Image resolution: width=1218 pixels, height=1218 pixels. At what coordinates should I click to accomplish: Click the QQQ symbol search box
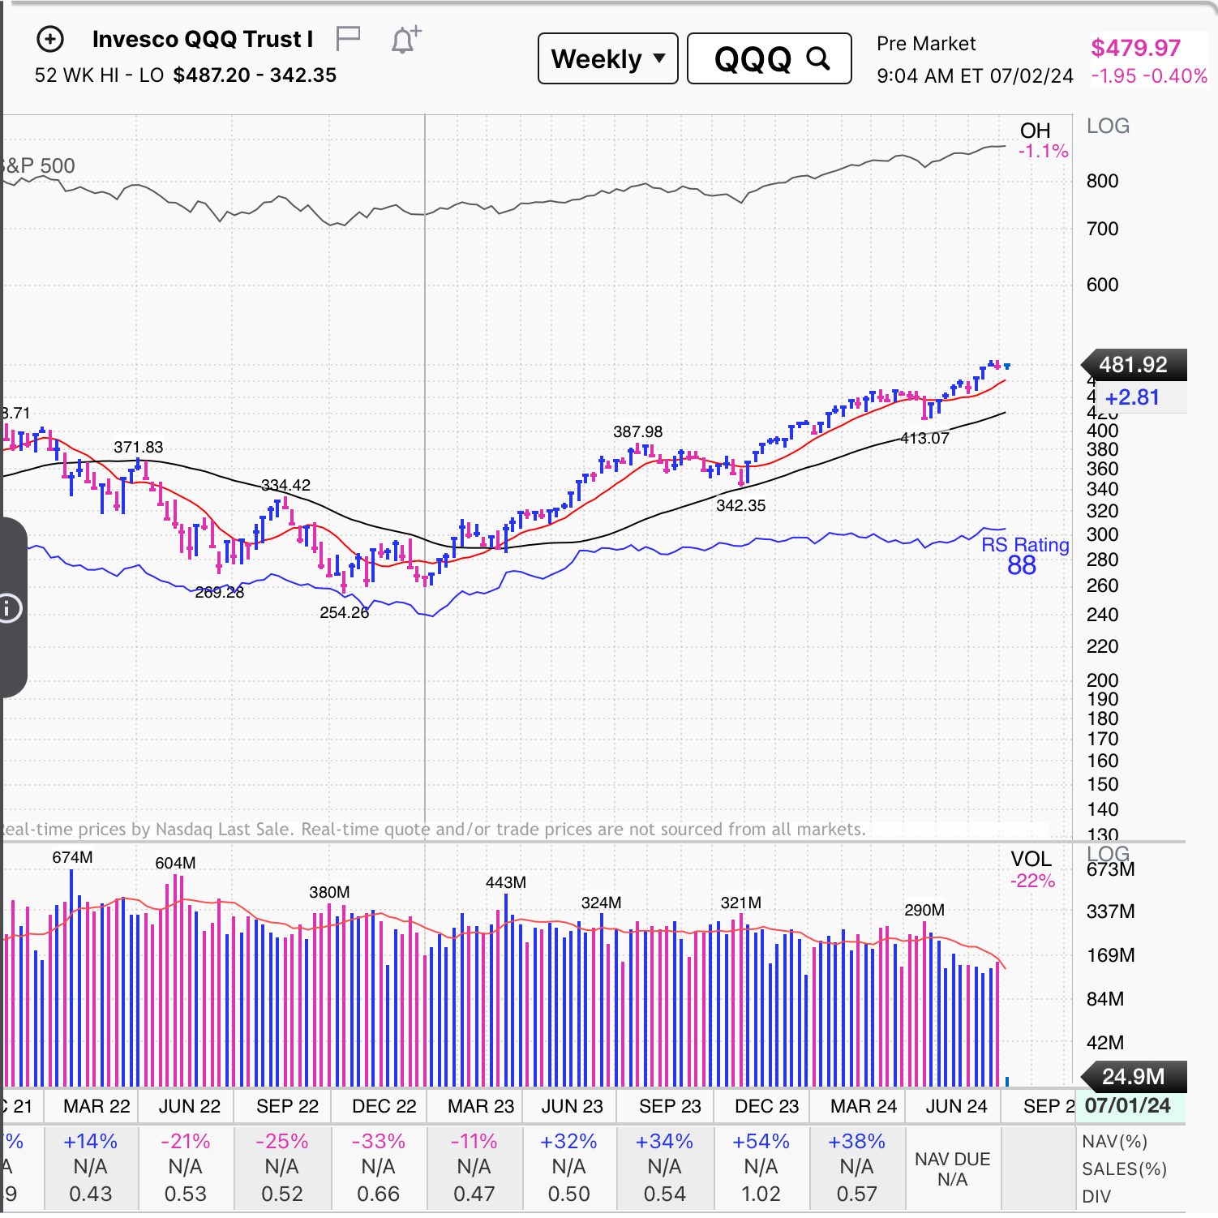pos(770,58)
